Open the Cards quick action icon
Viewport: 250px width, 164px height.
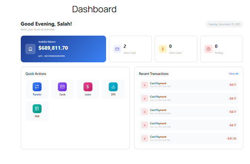point(62,86)
